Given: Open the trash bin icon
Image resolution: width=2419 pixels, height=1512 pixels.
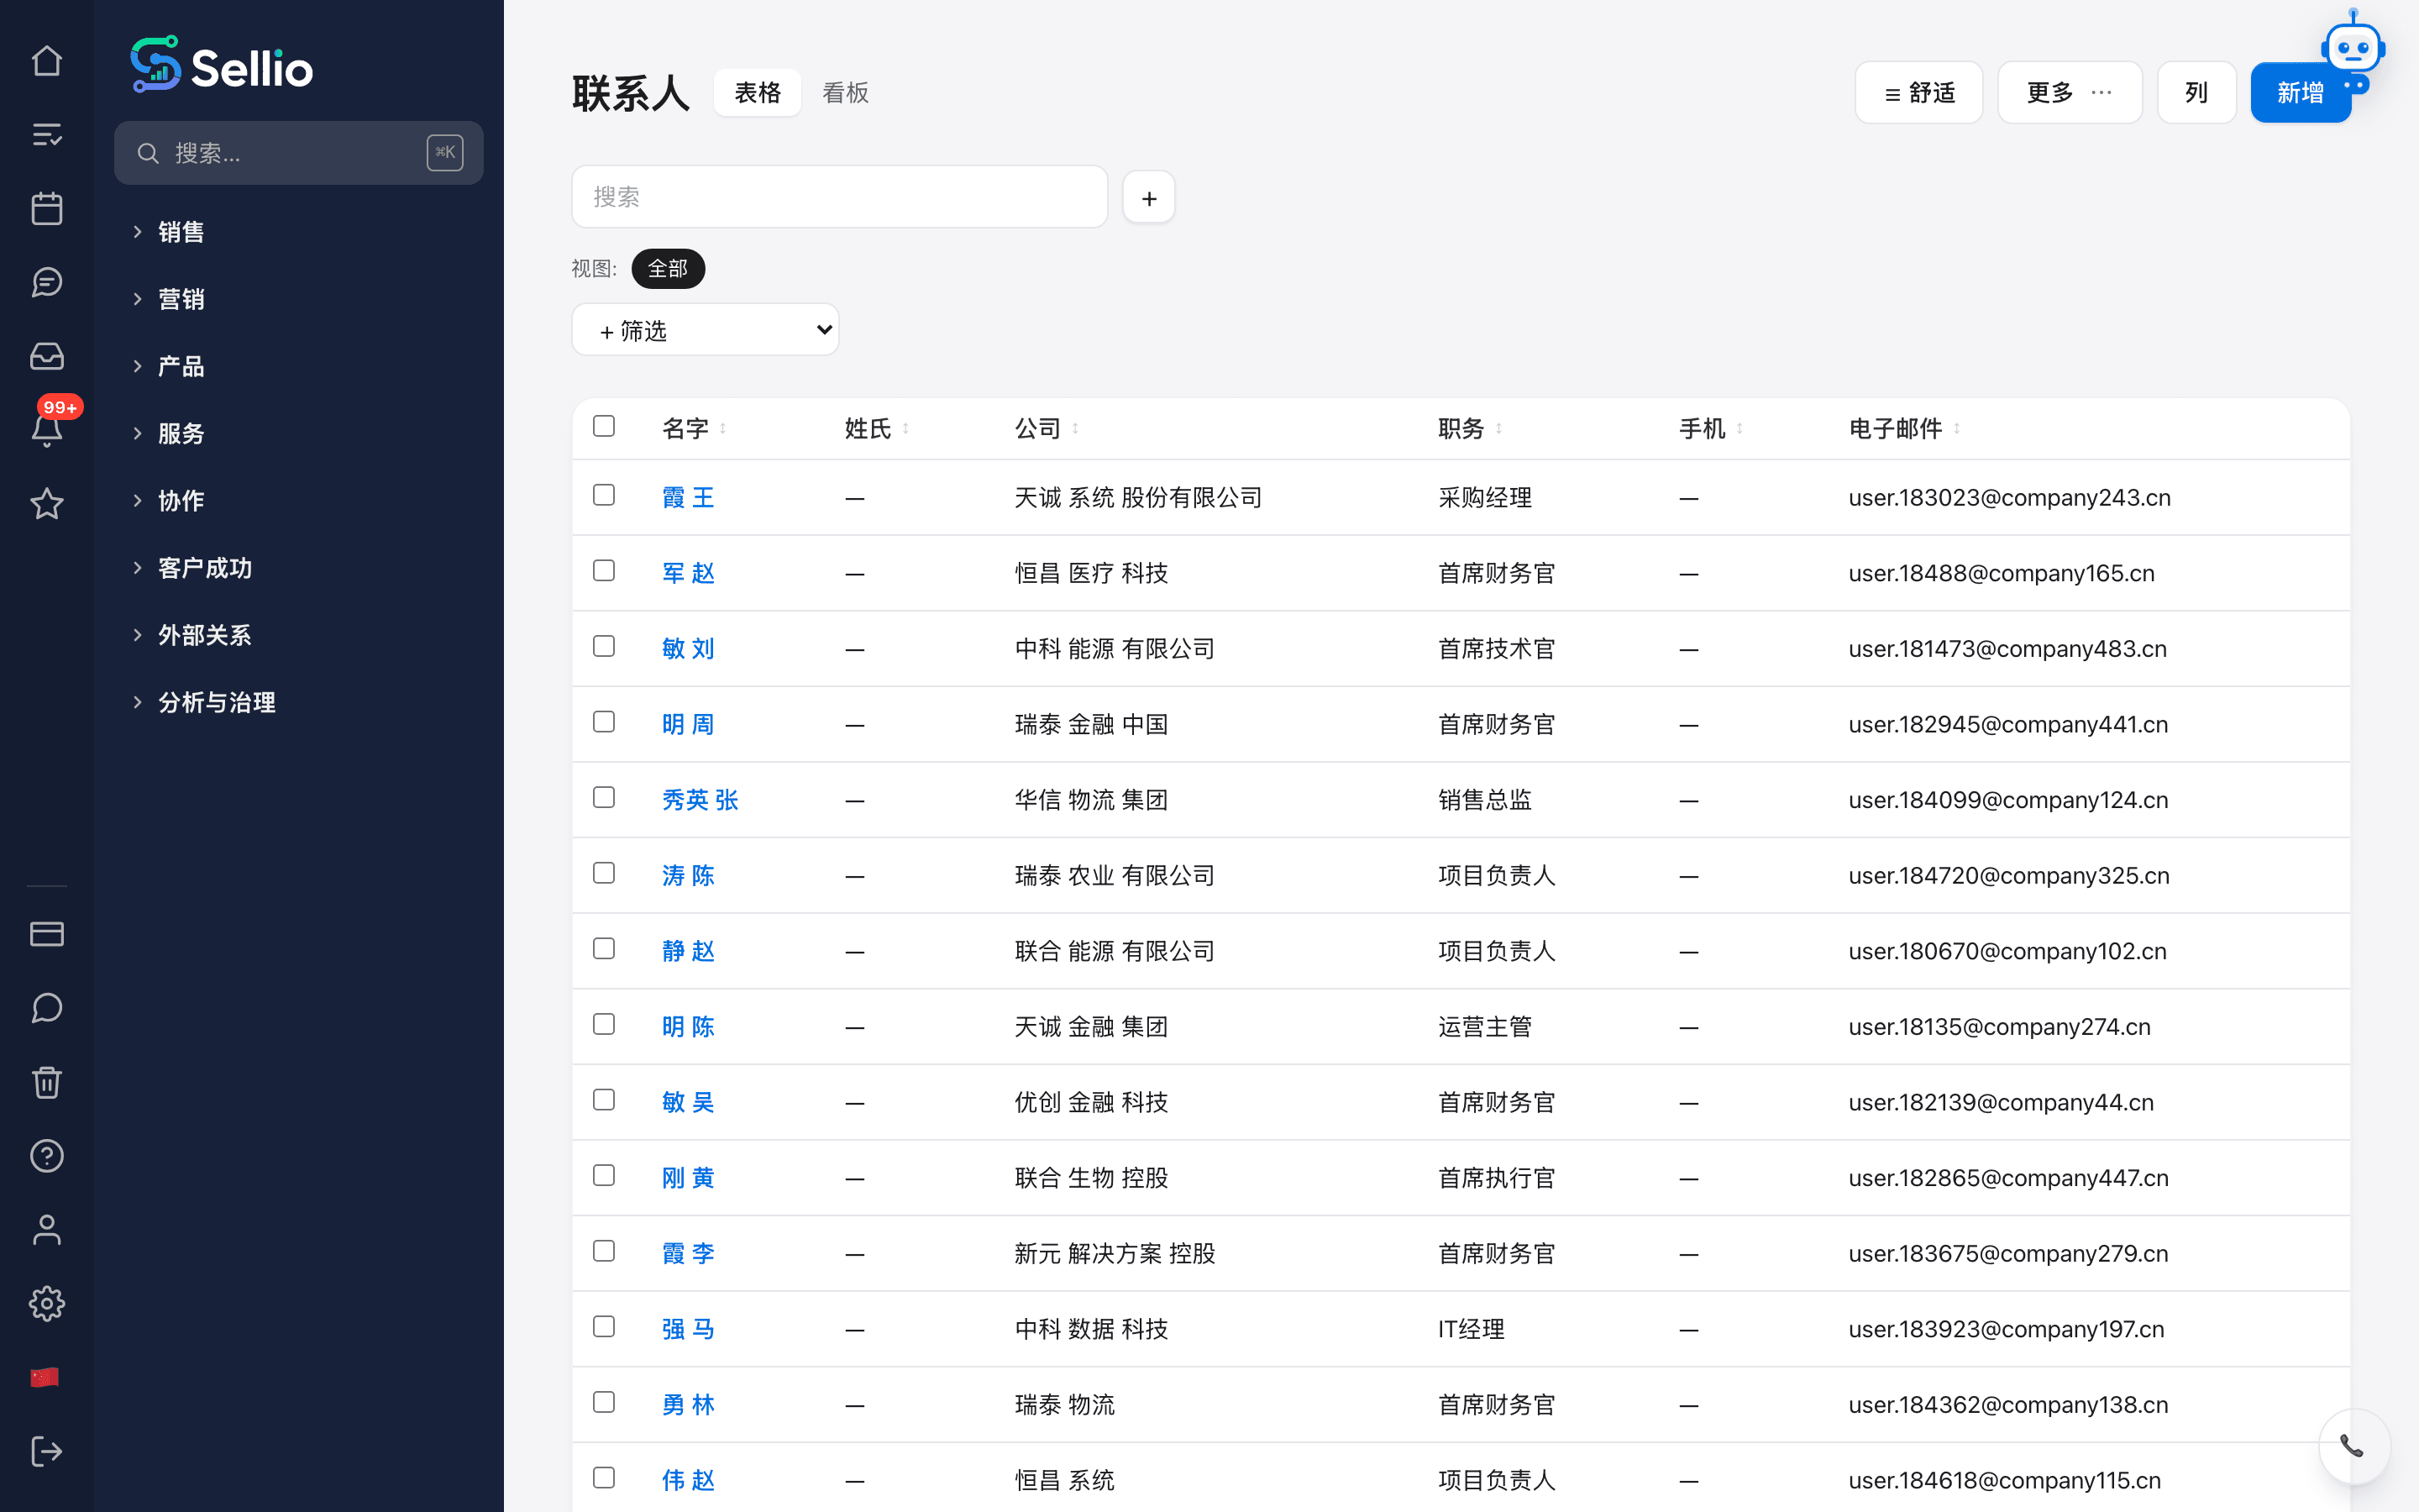Looking at the screenshot, I should pos(47,1082).
